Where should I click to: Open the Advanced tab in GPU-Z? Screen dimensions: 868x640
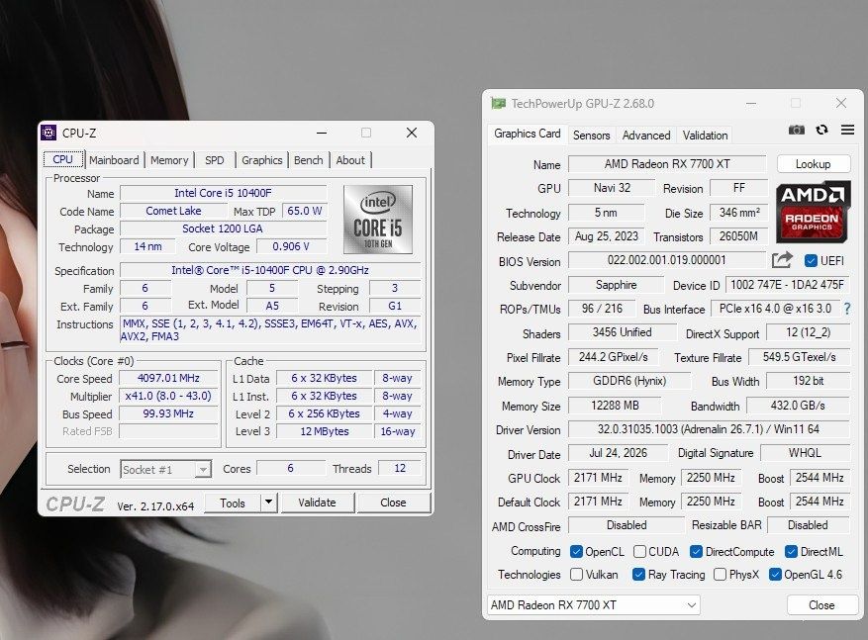coord(646,135)
